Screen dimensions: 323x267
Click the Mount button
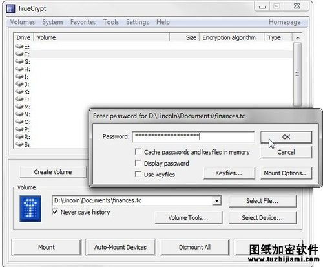pyautogui.click(x=47, y=247)
